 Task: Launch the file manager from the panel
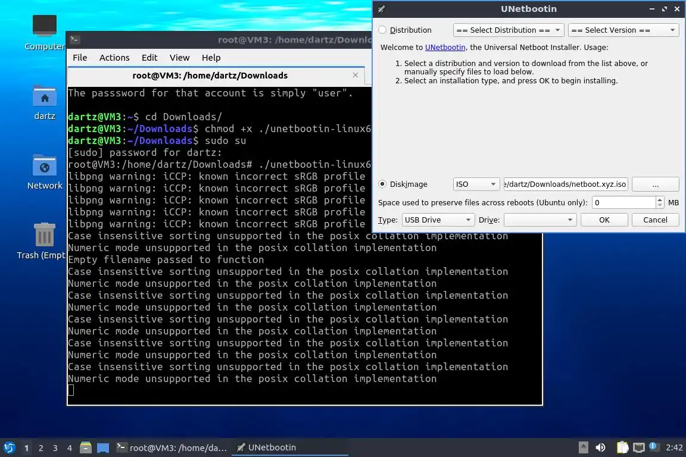[86, 447]
